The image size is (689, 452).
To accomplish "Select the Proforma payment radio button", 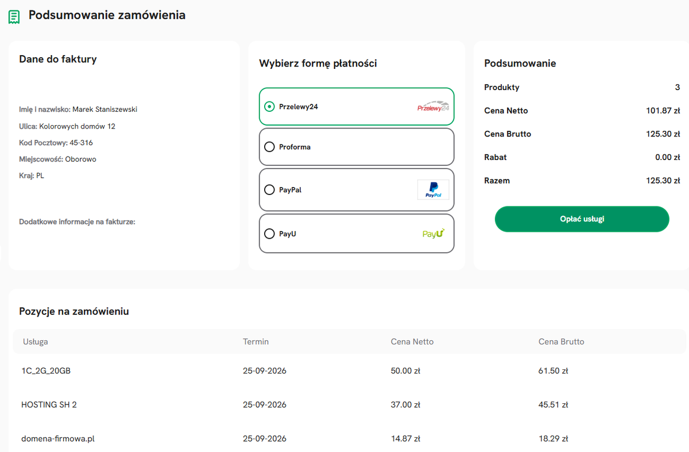I will click(269, 147).
